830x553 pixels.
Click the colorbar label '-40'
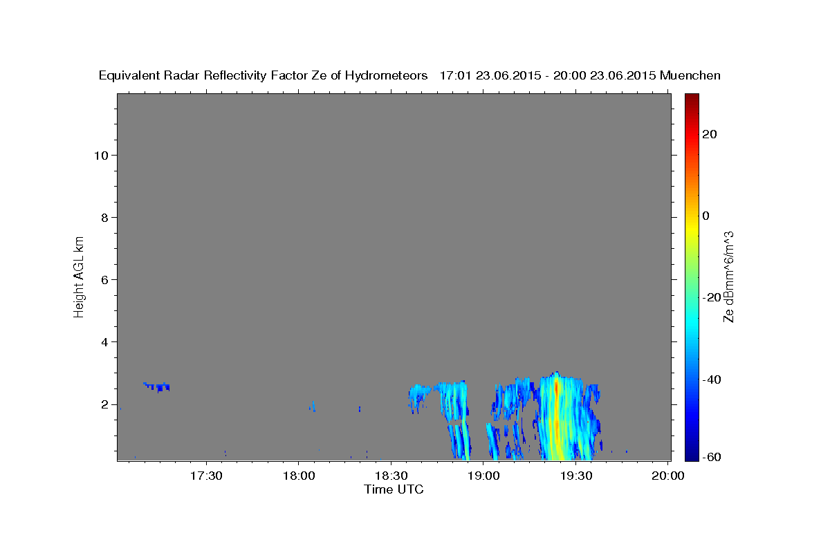tap(711, 379)
